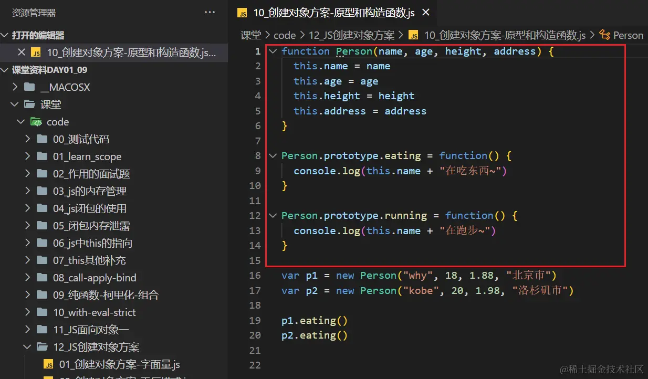Collapse the code folder chevron

(21, 122)
